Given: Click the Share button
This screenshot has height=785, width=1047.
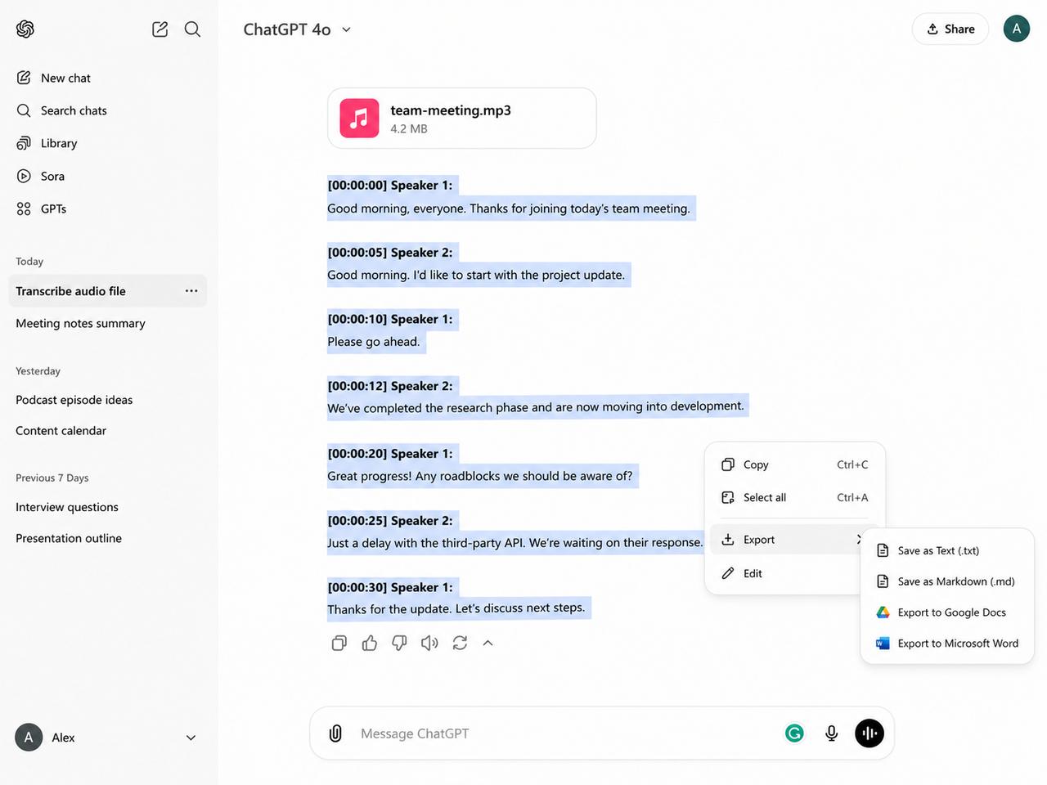Looking at the screenshot, I should 950,29.
